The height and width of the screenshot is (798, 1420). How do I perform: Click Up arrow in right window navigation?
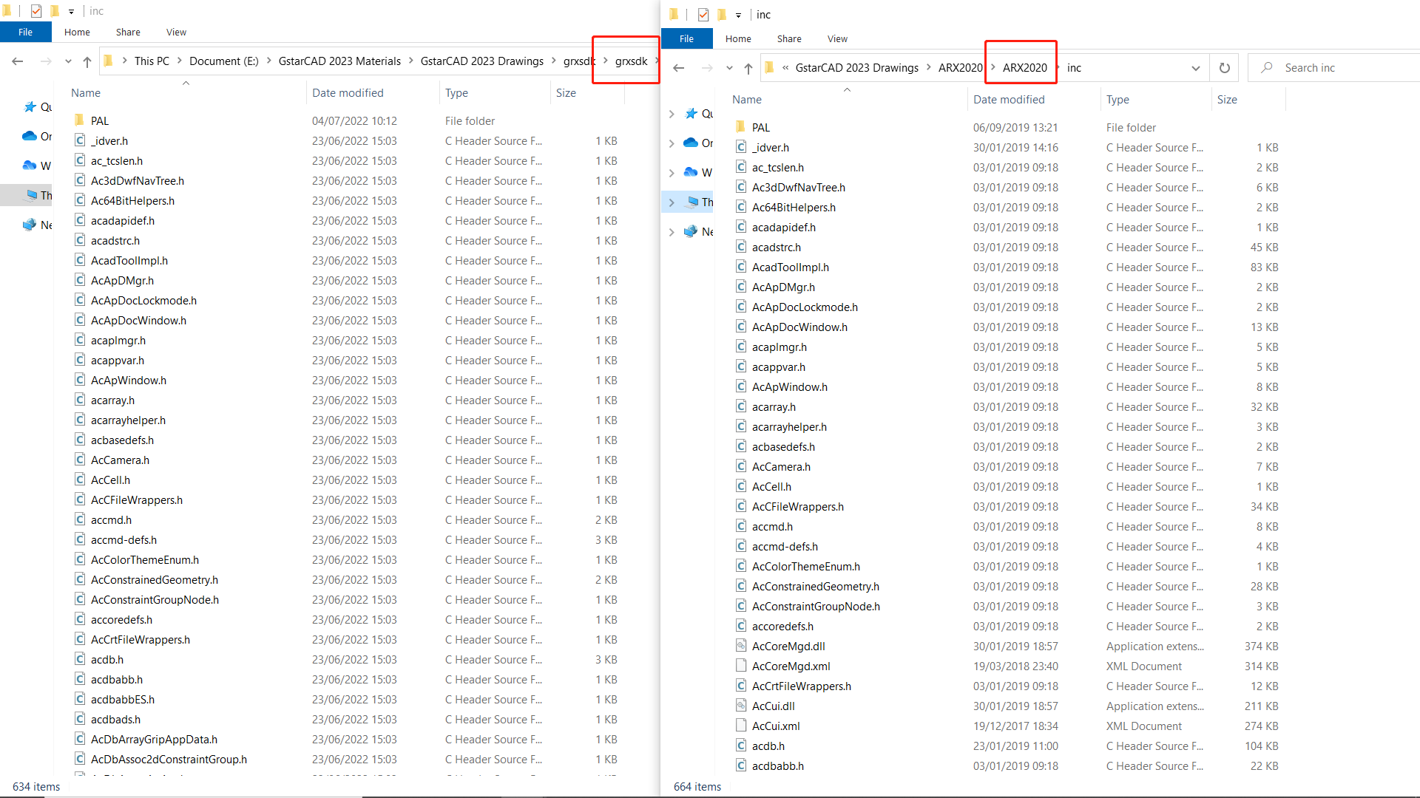click(x=748, y=68)
